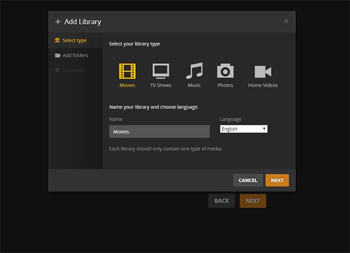This screenshot has width=350, height=253.
Task: Select the Photos camera icon
Action: click(x=225, y=71)
